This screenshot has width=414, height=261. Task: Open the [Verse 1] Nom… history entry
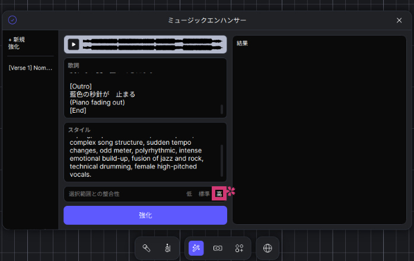point(30,68)
